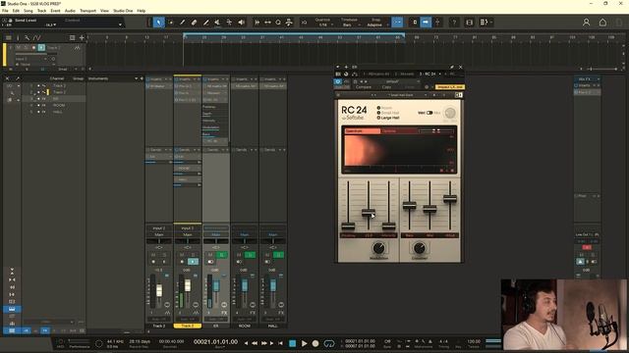Toggle solo on the ER mixer channel
Image resolution: width=629 pixels, height=353 pixels.
pyautogui.click(x=222, y=255)
